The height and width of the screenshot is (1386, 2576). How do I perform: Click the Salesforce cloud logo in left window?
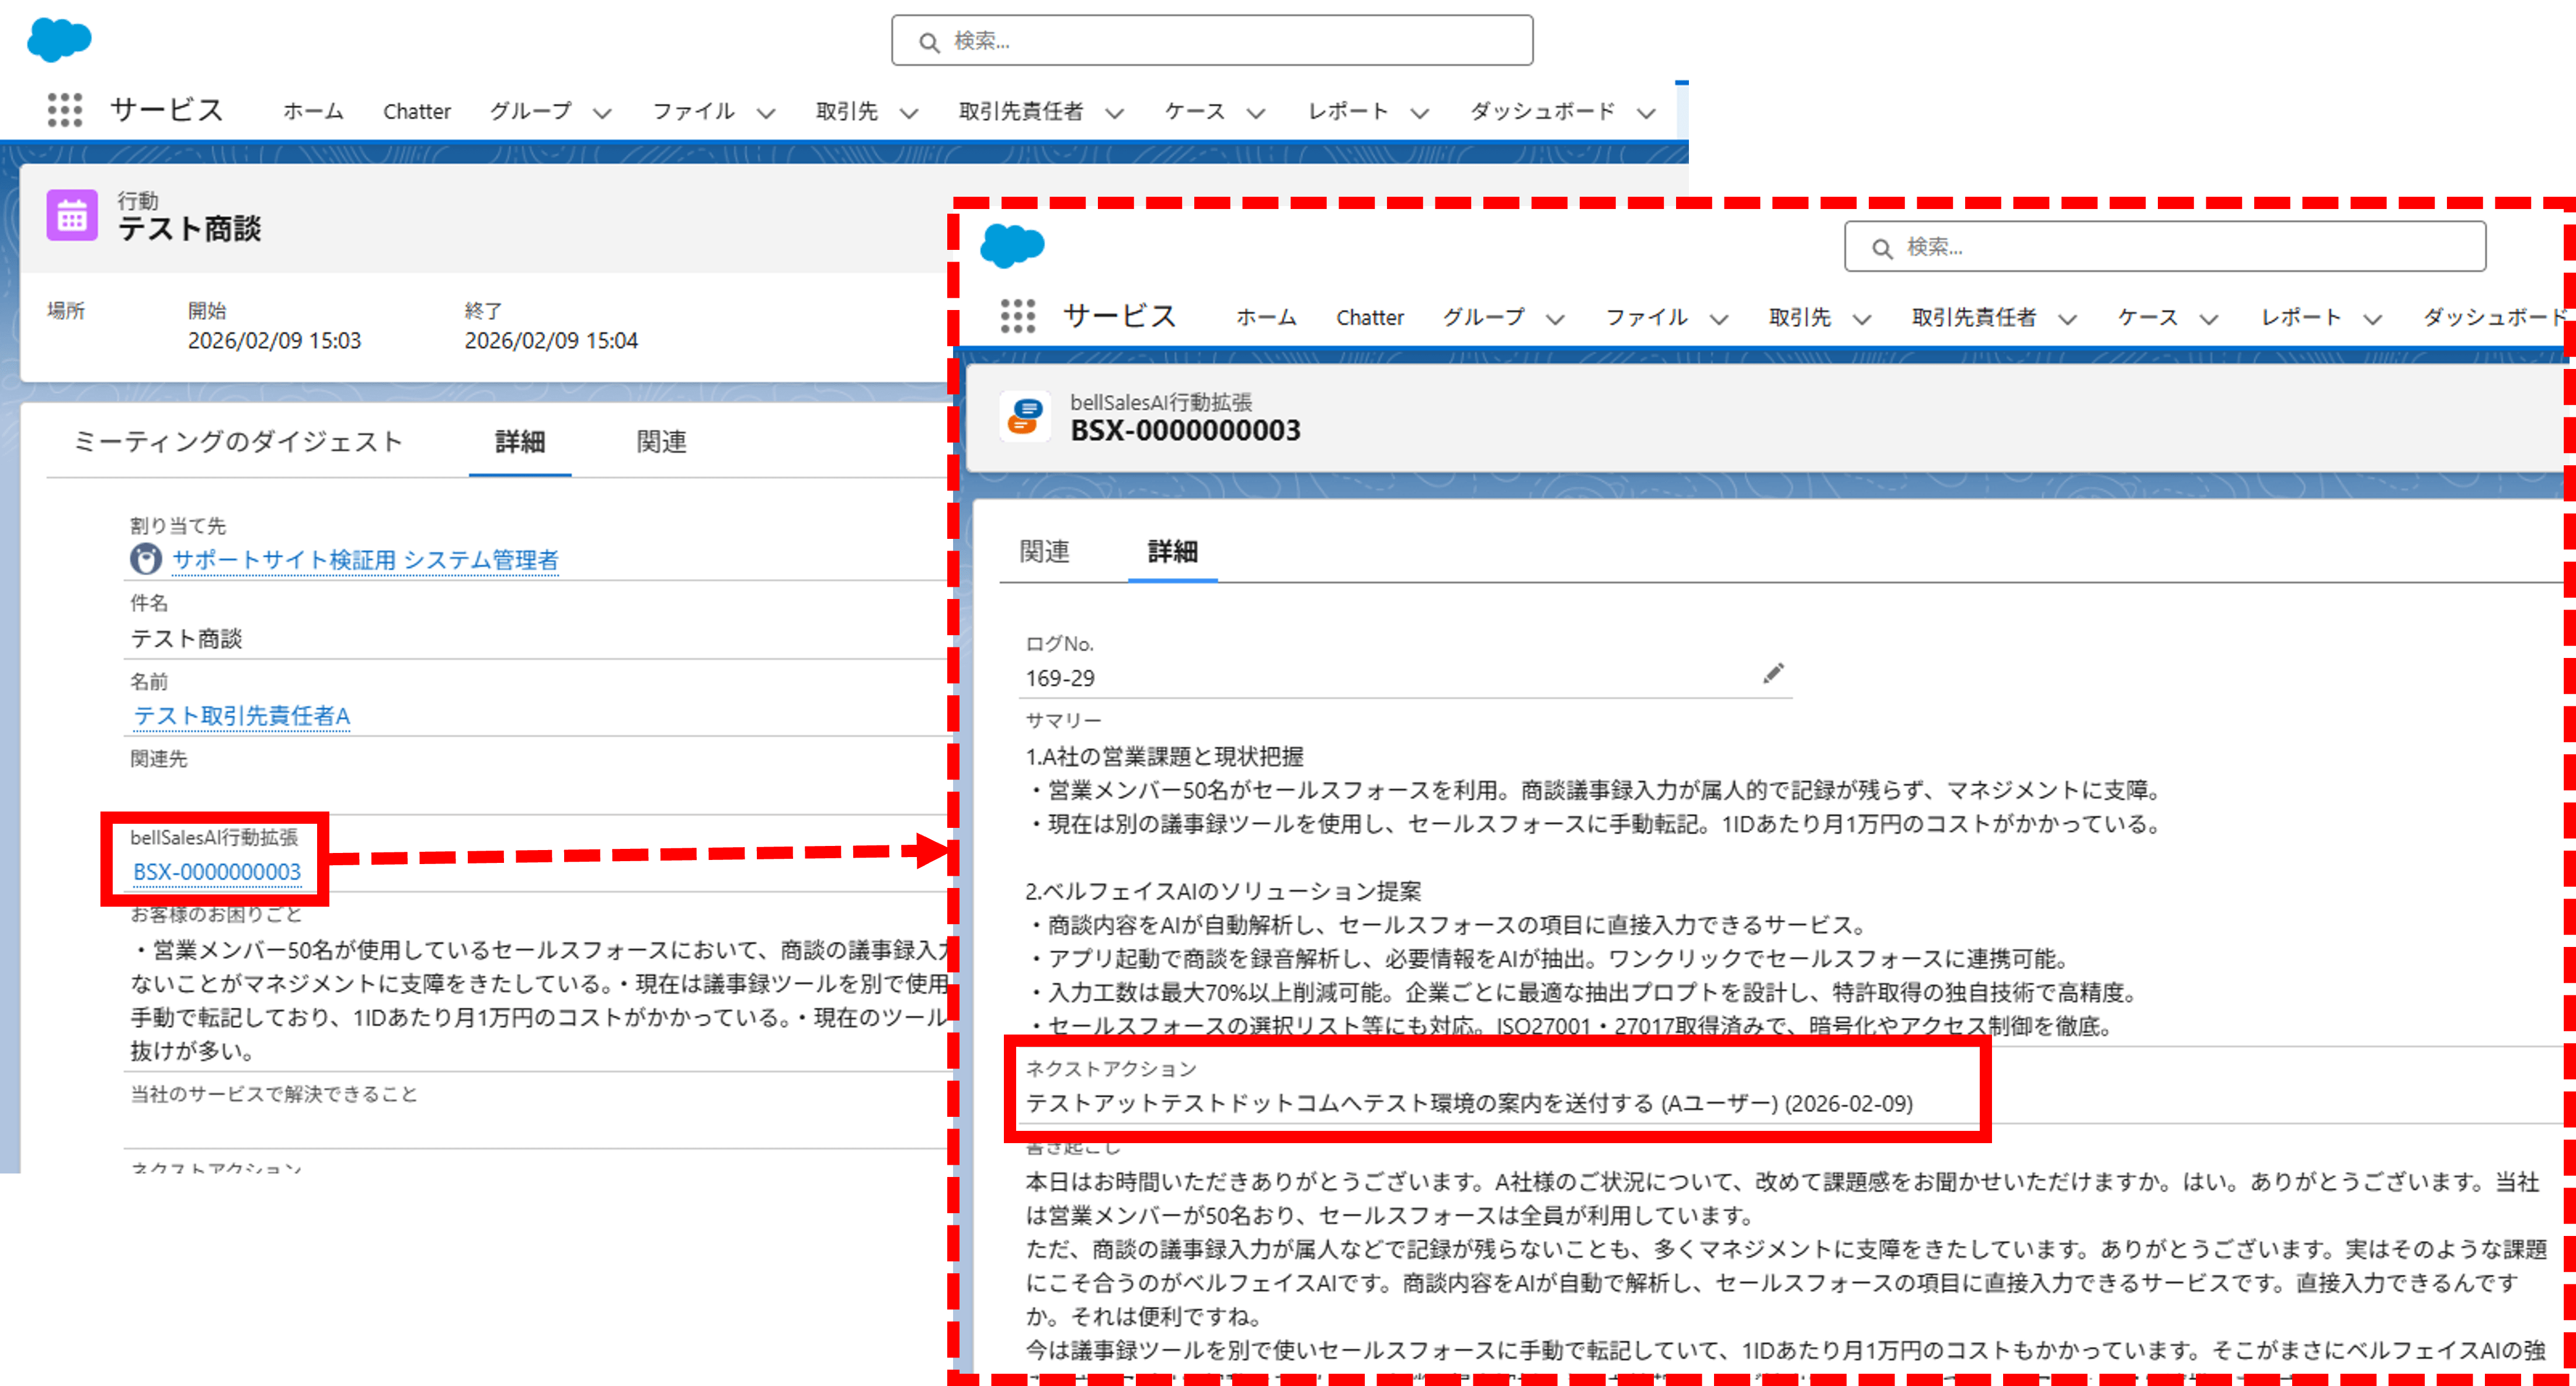[x=59, y=40]
